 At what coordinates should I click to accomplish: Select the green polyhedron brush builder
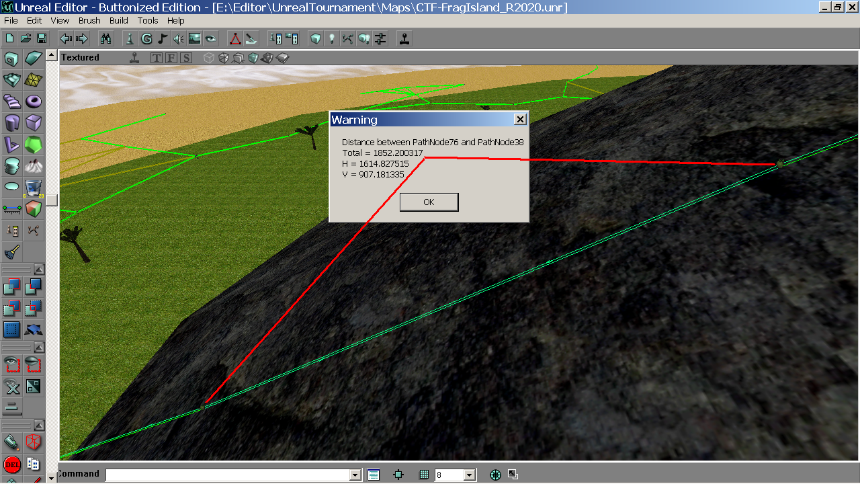33,145
